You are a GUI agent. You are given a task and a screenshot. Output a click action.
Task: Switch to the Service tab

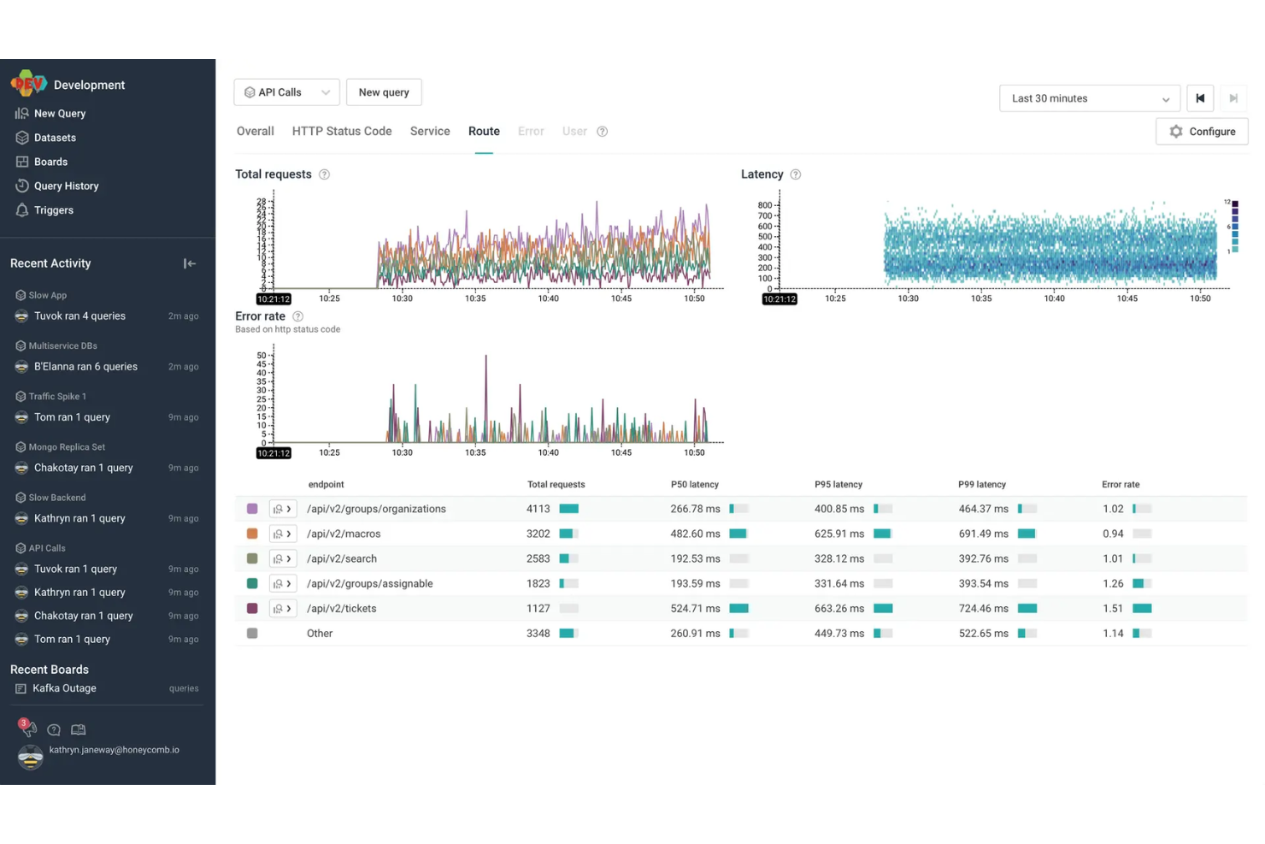pos(430,131)
